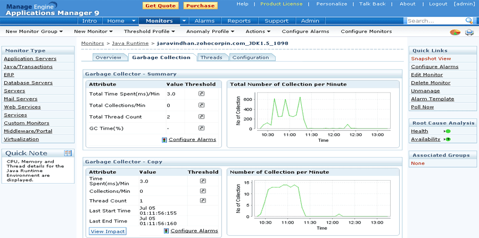Click Number of Collection per Minute chart
The width and height of the screenshot is (479, 238).
tap(313, 205)
